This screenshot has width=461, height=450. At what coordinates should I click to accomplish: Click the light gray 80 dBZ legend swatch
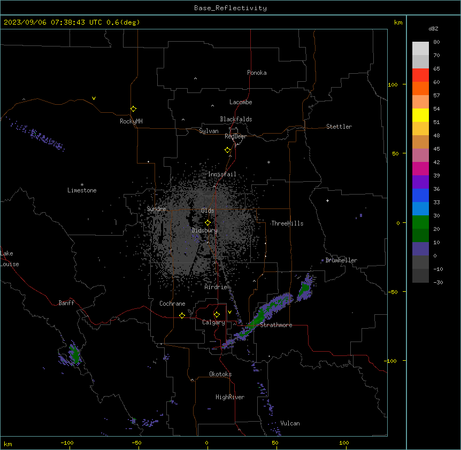[420, 49]
